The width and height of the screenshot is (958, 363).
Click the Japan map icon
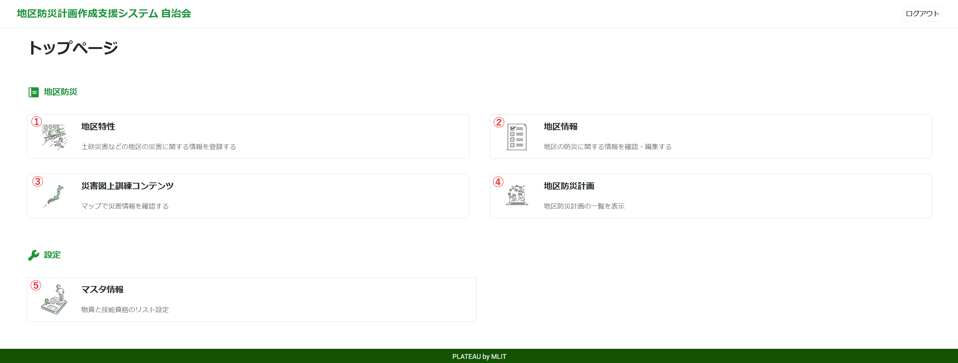(54, 196)
